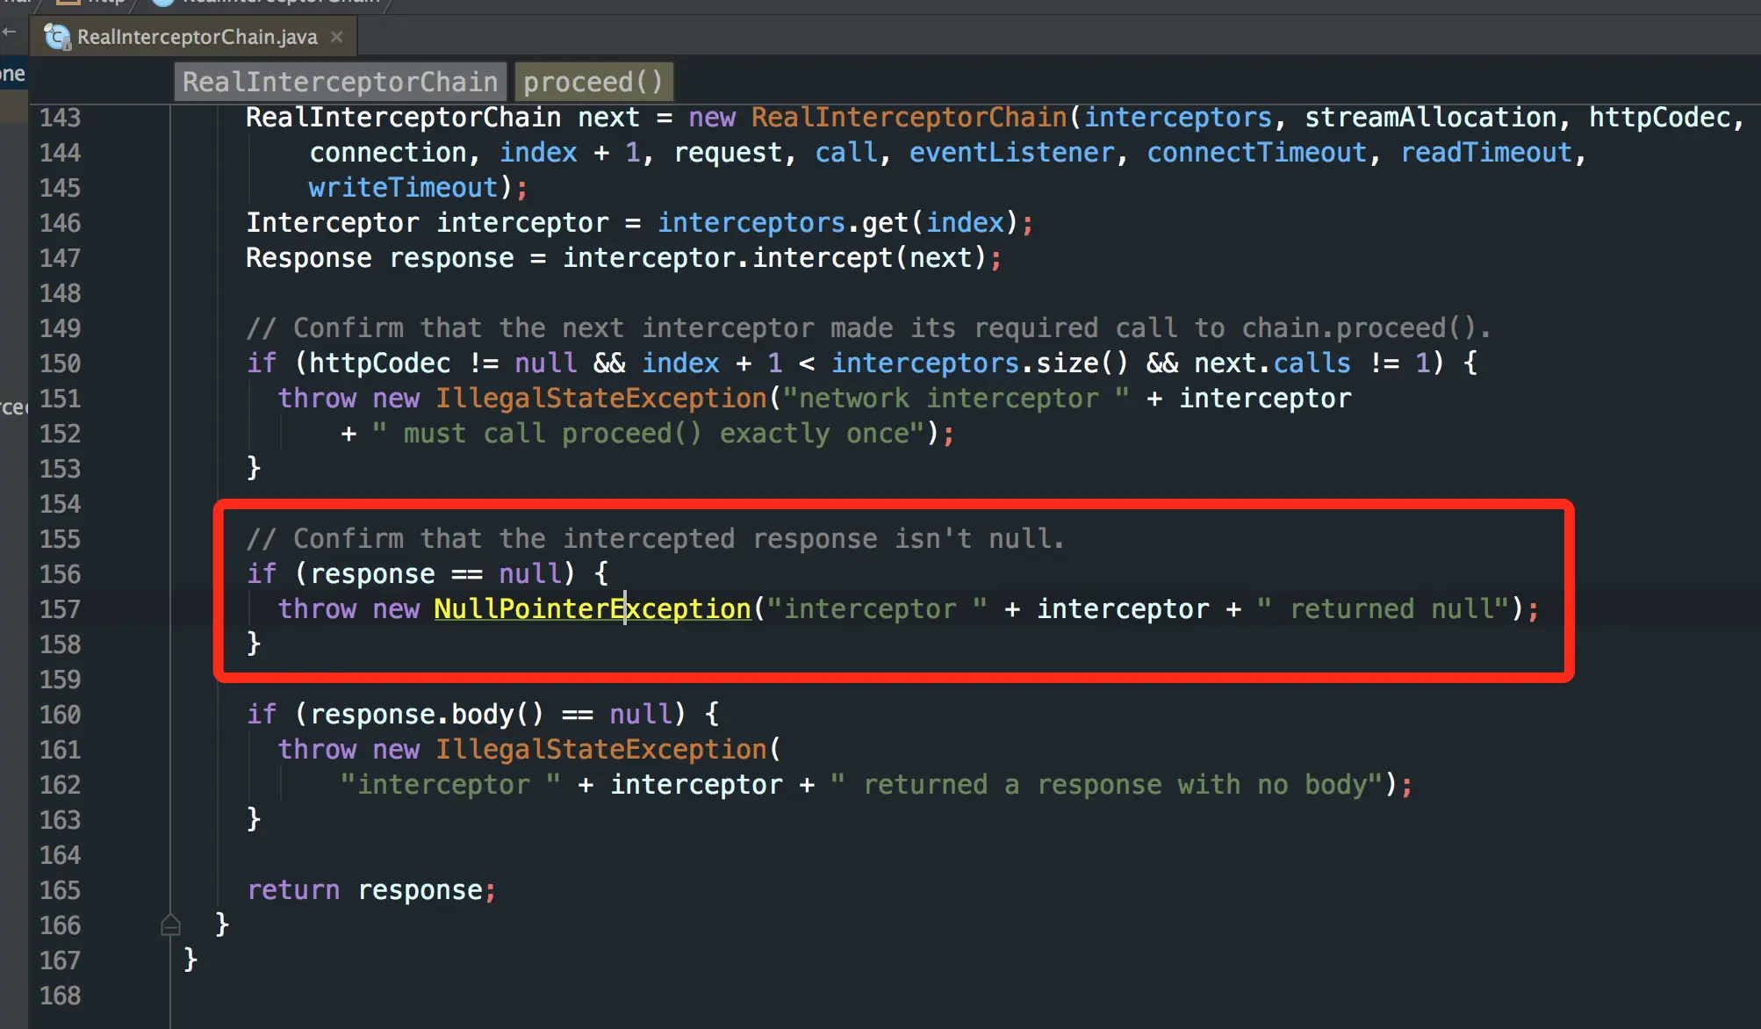Click the Java class icon on RealInterceptorChain.java tab
1761x1029 pixels.
pos(57,37)
